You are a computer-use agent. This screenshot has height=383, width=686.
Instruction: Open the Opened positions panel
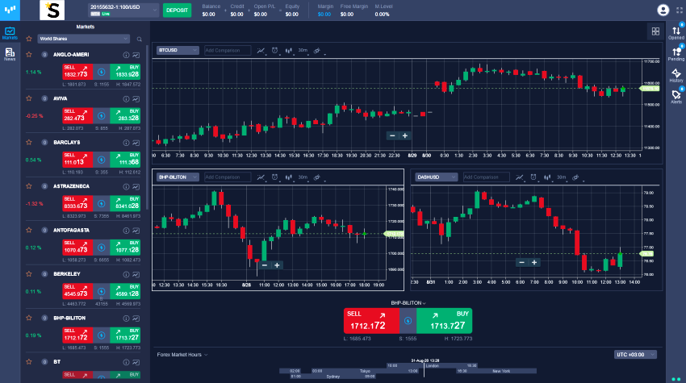point(676,32)
